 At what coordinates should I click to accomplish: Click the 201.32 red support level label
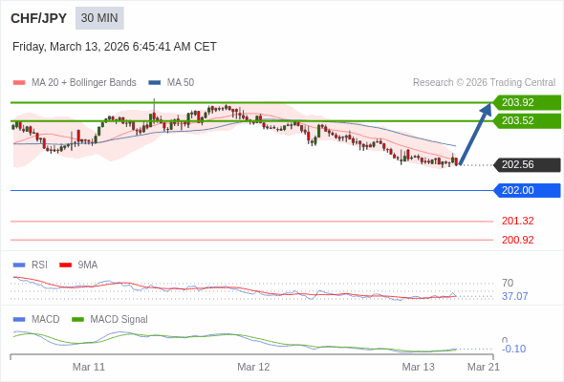517,221
